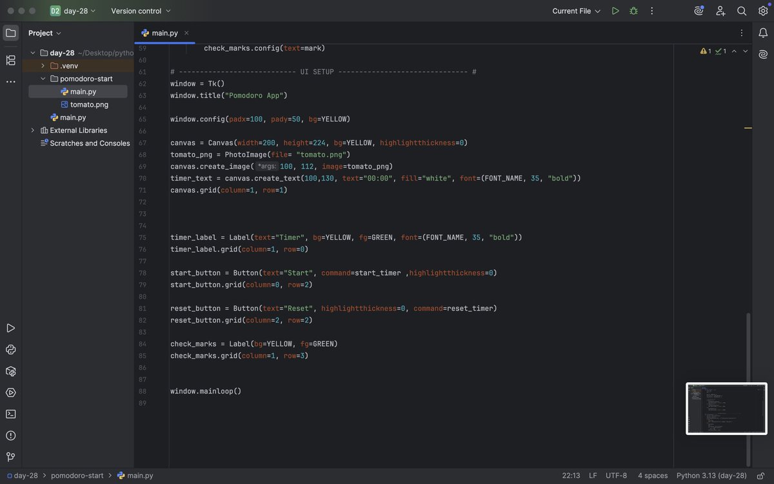Open the Python Packages tool window
The height and width of the screenshot is (484, 774).
point(10,371)
